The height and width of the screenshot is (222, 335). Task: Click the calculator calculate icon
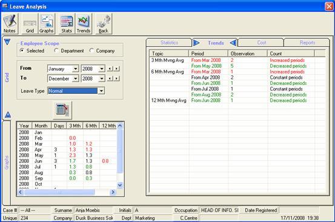click(62, 110)
